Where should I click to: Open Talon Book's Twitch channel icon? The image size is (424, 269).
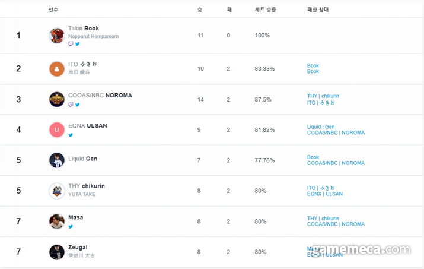[71, 44]
